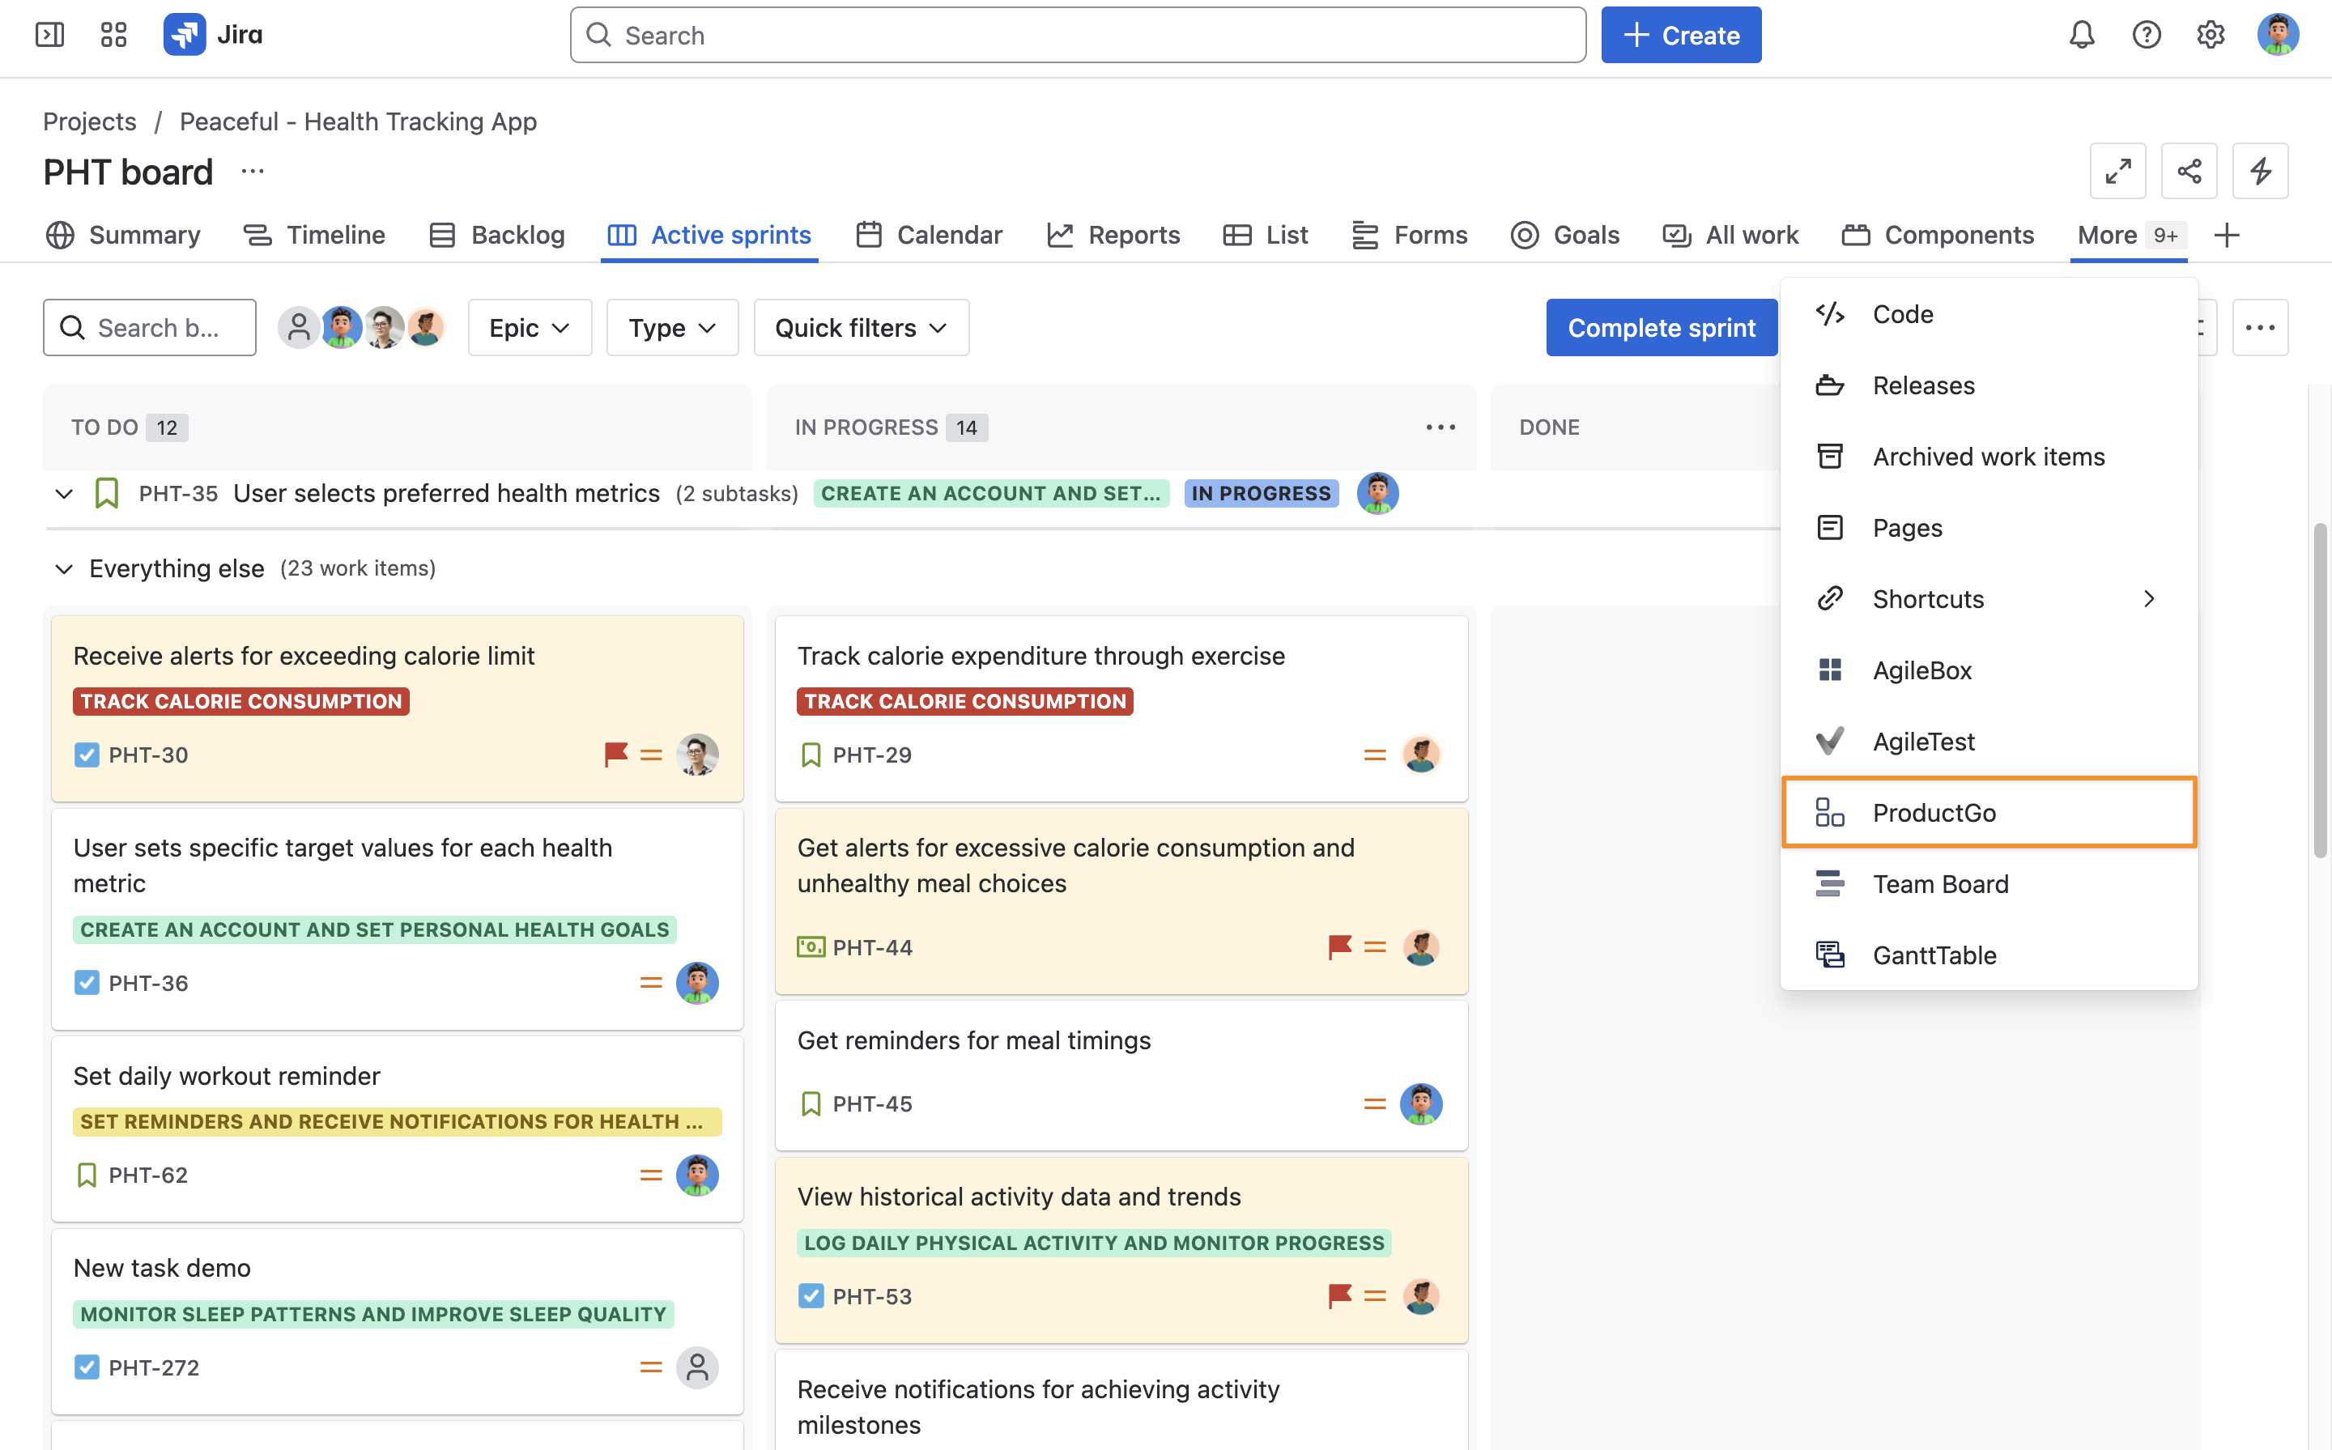2332x1450 pixels.
Task: Click the red flag on PHT-30 card
Action: pos(615,755)
